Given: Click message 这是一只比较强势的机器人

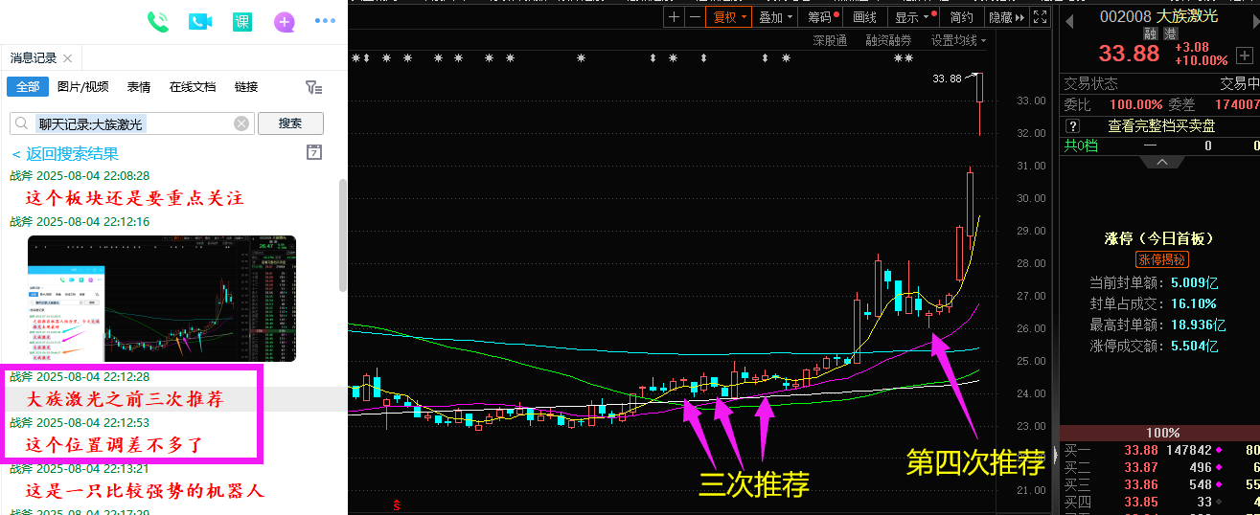Looking at the screenshot, I should (144, 491).
